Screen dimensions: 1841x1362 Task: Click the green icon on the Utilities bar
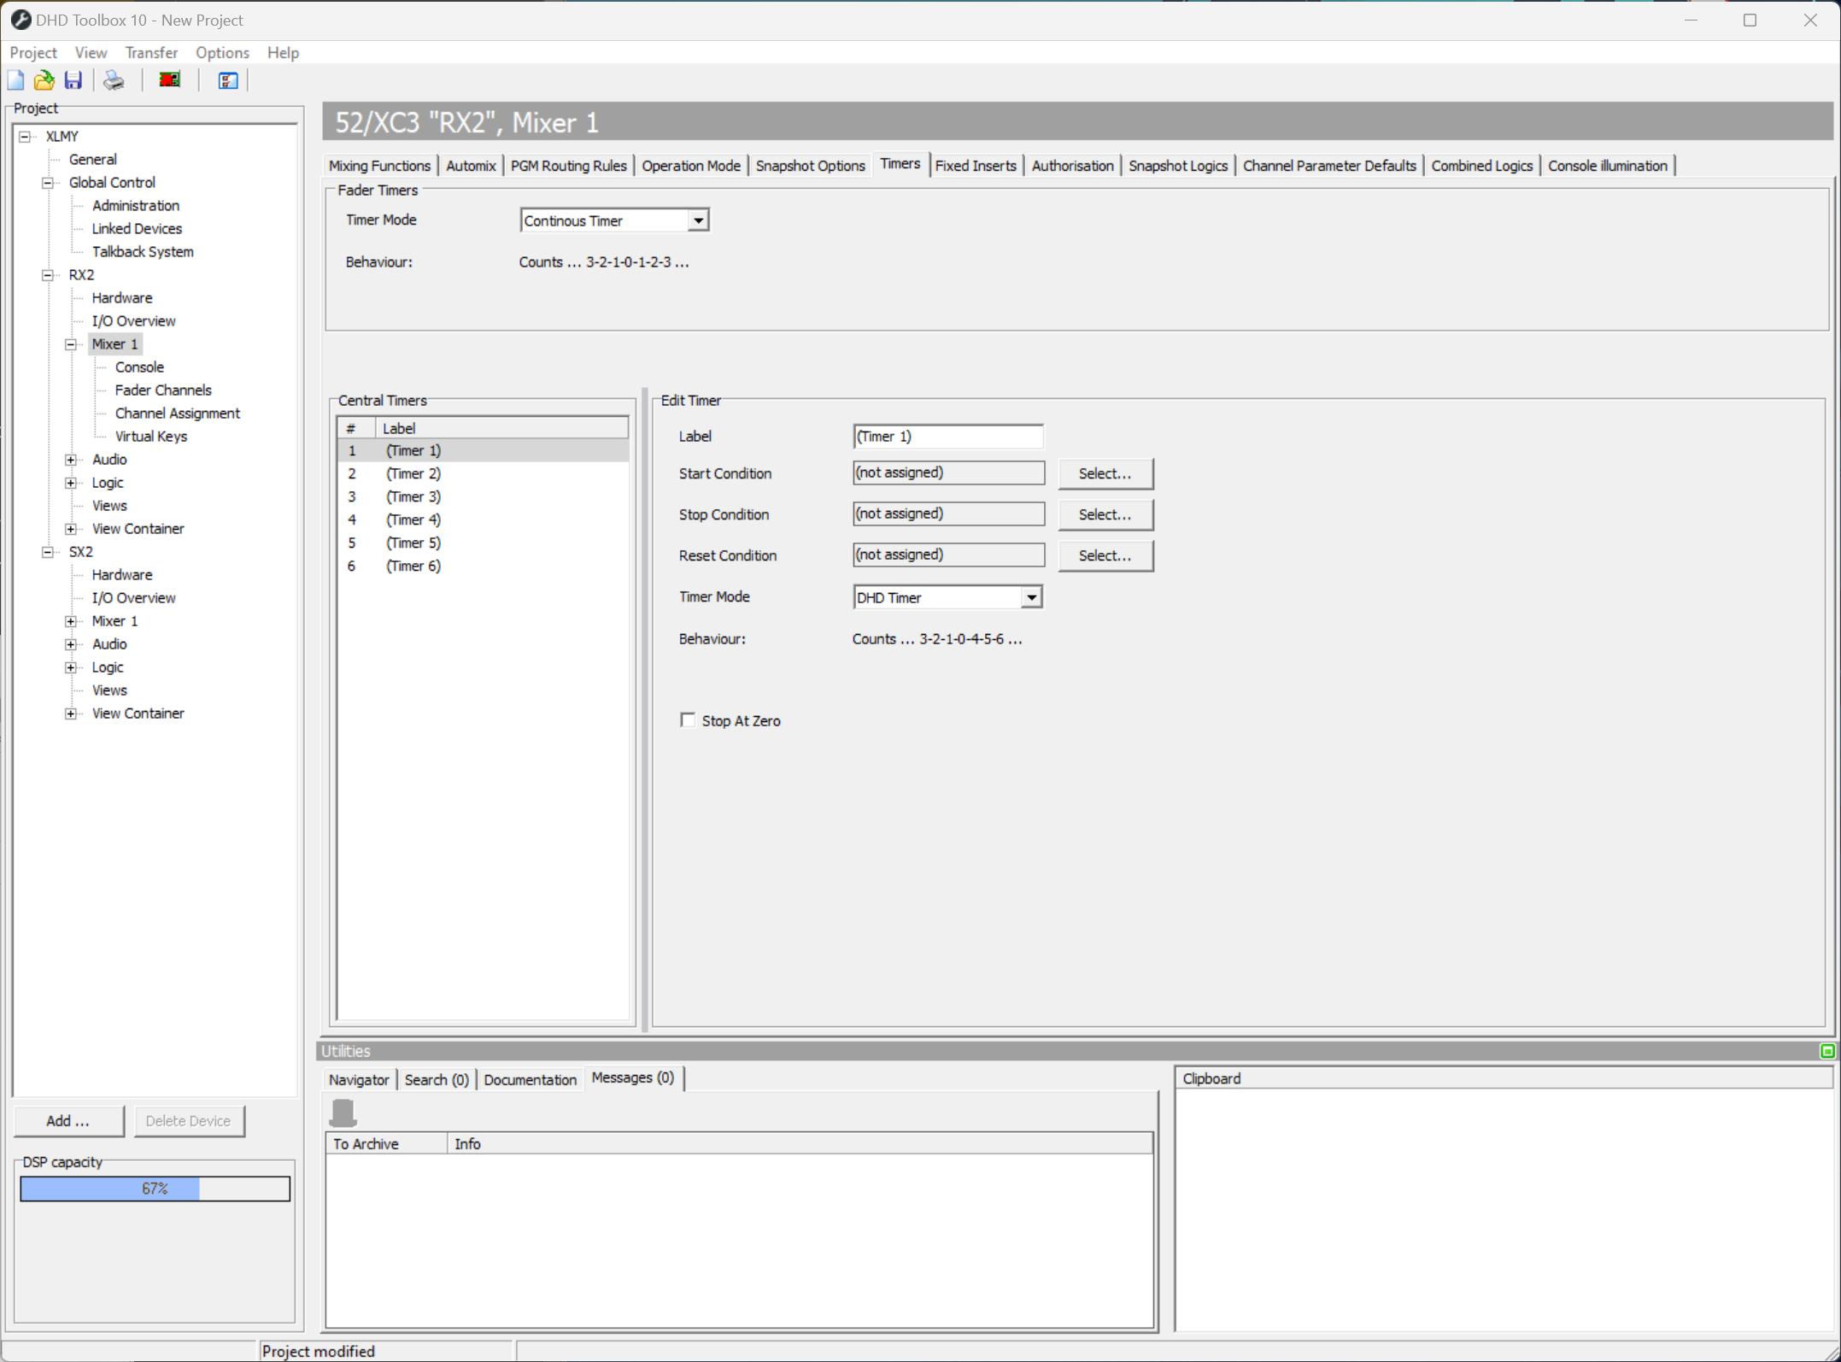(1826, 1050)
